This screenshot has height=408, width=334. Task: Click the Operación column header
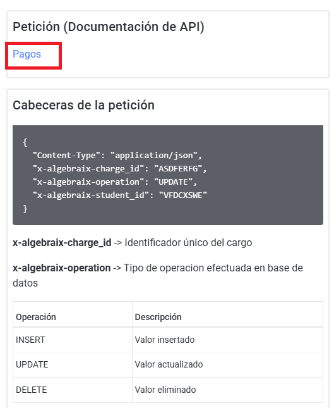(x=73, y=317)
